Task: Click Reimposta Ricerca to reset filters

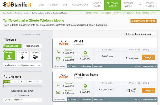Action: tap(31, 34)
